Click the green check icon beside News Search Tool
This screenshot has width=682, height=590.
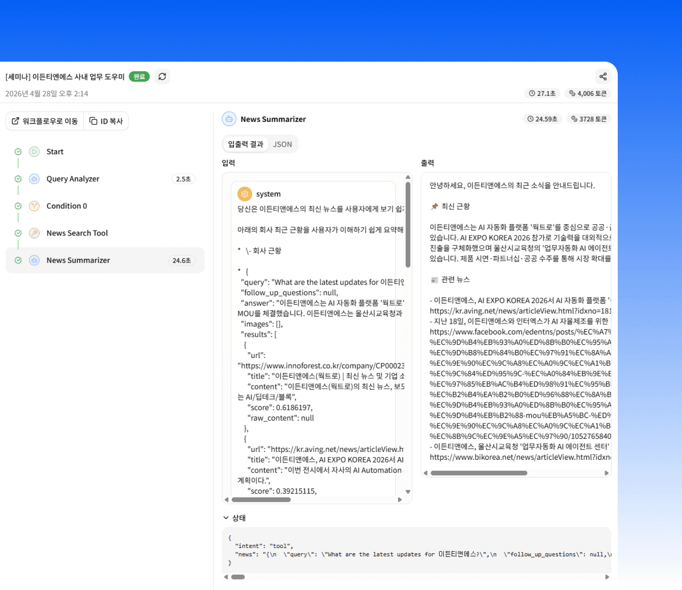[18, 233]
